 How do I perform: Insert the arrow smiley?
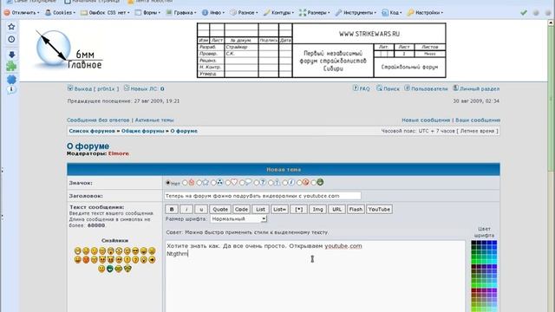coord(152,260)
